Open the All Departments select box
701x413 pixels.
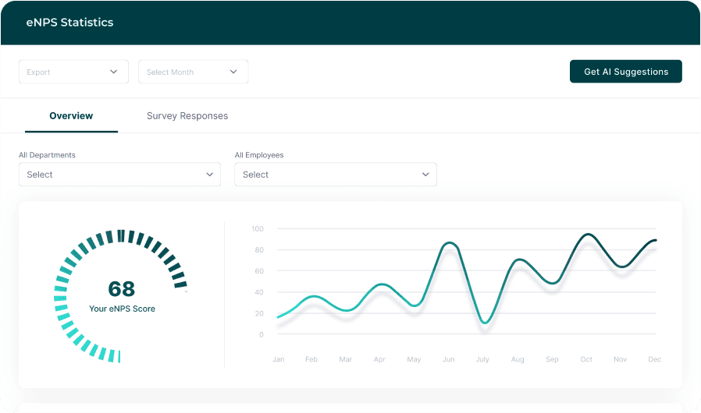(x=119, y=175)
